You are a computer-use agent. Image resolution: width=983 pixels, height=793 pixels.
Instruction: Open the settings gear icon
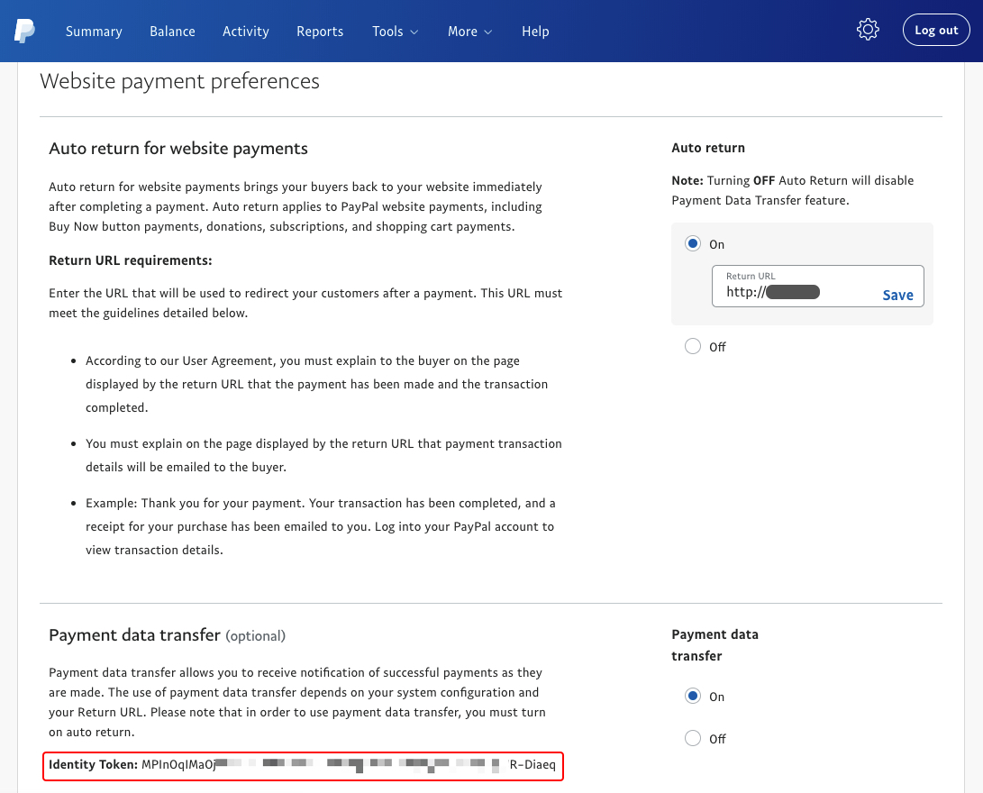point(868,30)
